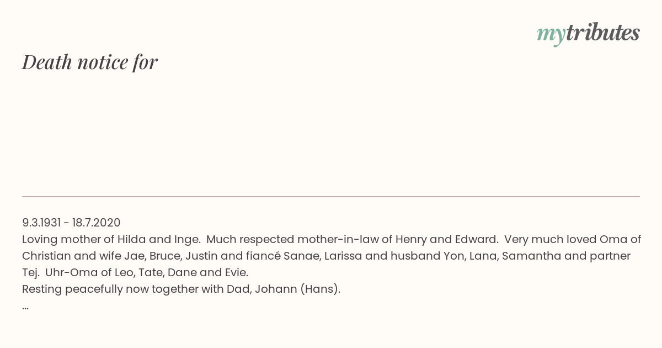
Task: Click the gray "tributes" logo text
Action: tap(602, 33)
